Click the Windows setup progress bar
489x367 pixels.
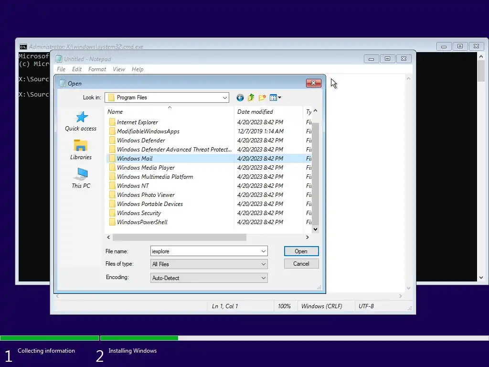tap(244, 338)
